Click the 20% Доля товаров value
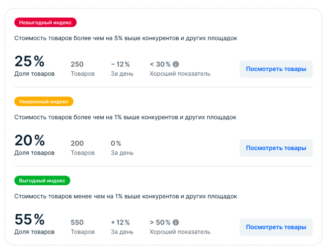This screenshot has height=249, width=331. (29, 140)
